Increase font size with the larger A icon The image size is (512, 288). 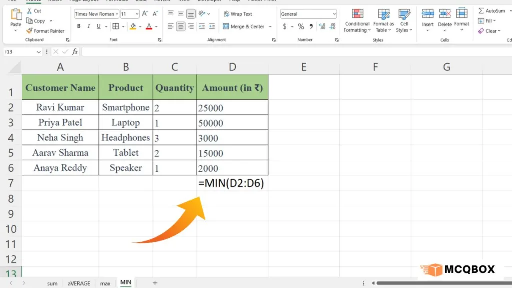(144, 14)
